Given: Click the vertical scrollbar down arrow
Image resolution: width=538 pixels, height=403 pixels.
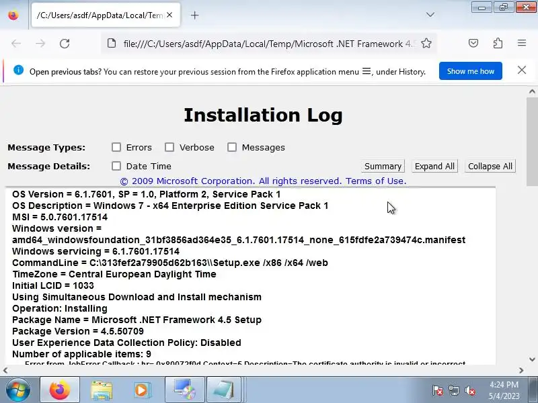Looking at the screenshot, I should click(x=532, y=359).
